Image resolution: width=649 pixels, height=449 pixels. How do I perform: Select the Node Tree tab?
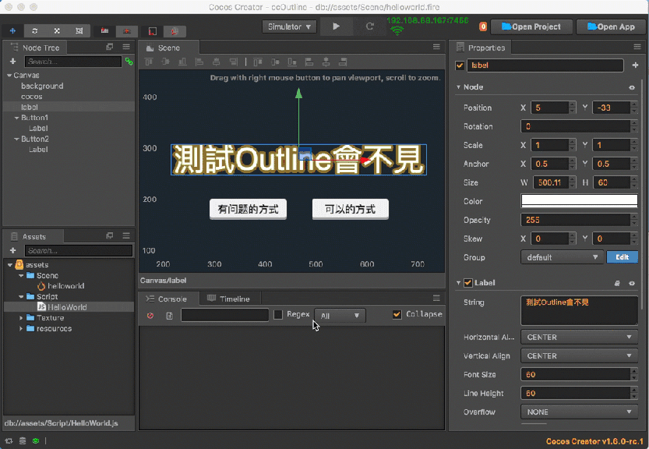coord(35,48)
